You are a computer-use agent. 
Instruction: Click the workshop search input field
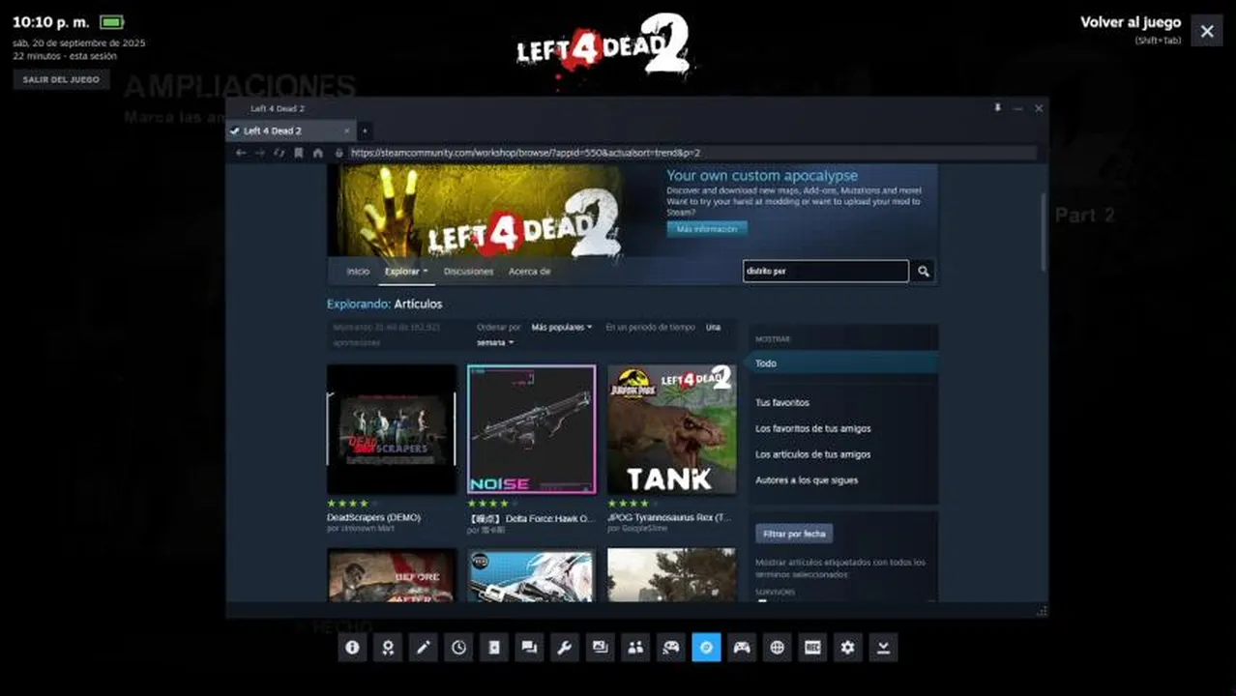(x=826, y=272)
